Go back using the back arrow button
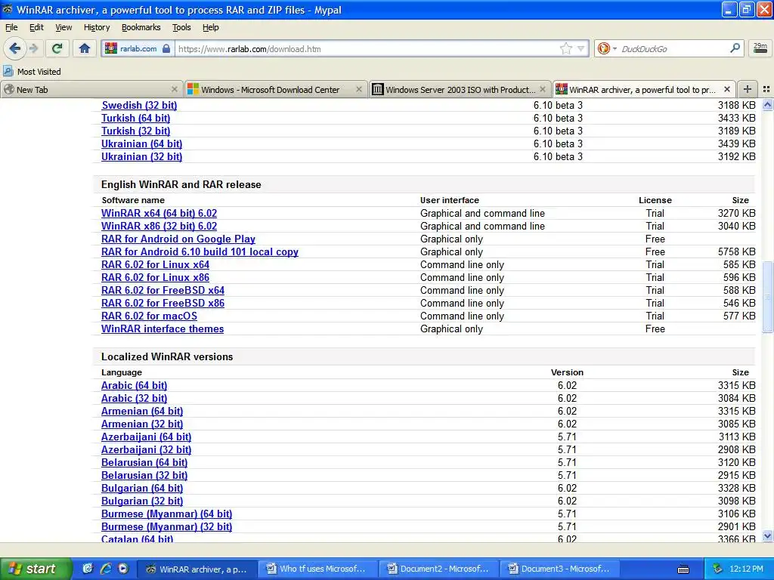The width and height of the screenshot is (774, 580). point(15,48)
